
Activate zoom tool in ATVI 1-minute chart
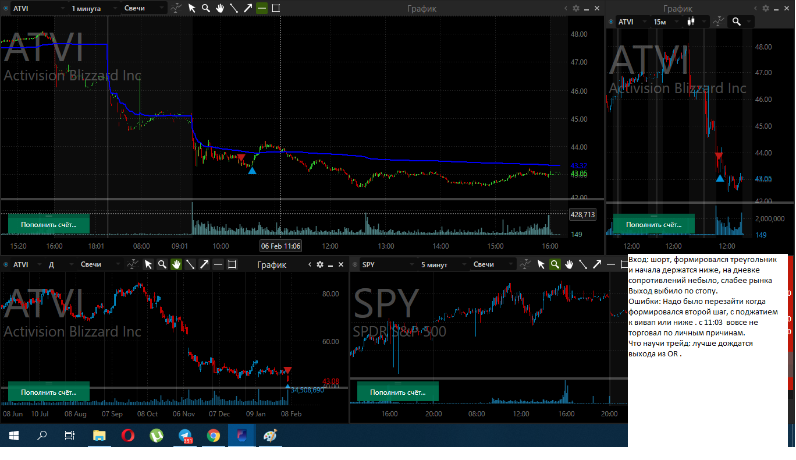pyautogui.click(x=206, y=8)
